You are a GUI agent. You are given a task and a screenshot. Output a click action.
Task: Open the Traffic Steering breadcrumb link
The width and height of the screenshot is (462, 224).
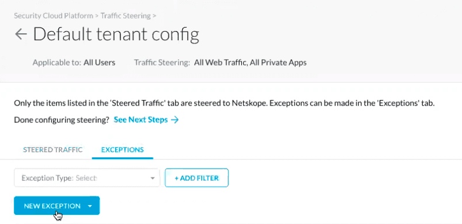click(x=126, y=16)
